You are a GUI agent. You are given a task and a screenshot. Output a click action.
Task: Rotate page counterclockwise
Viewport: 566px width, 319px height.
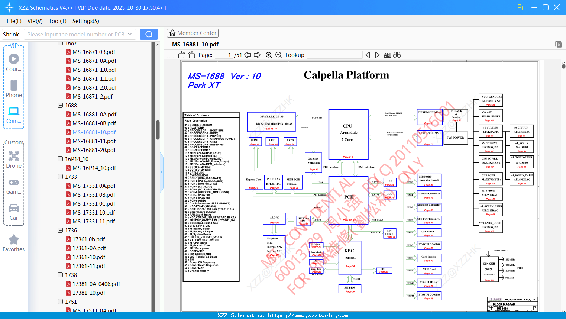(x=182, y=55)
